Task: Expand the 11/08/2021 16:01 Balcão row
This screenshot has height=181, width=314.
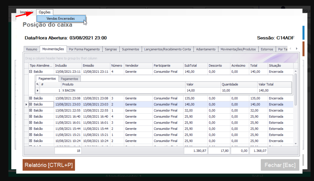Action: pyautogui.click(x=31, y=123)
